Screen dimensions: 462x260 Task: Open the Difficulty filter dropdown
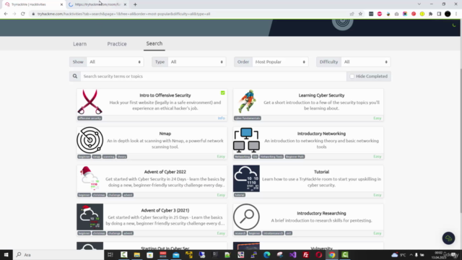tap(365, 62)
